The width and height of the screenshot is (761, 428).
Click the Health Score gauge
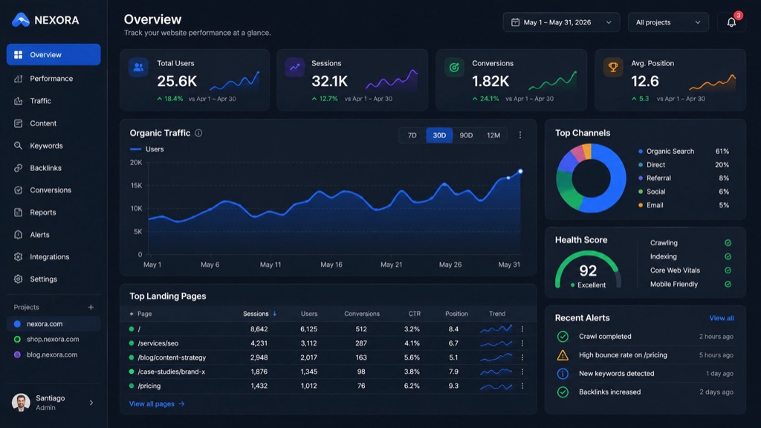pos(588,270)
